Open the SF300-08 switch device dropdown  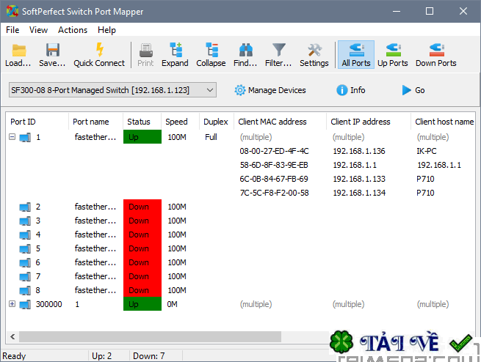point(112,90)
